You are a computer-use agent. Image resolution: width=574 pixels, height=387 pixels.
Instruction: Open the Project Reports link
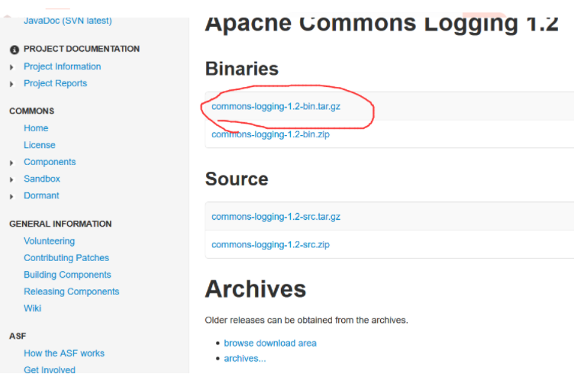coord(55,83)
